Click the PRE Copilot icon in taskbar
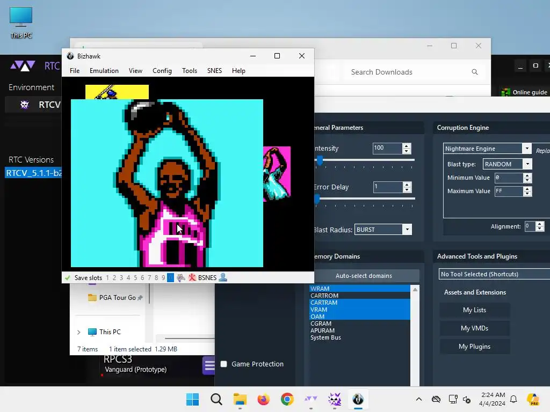 [x=533, y=399]
